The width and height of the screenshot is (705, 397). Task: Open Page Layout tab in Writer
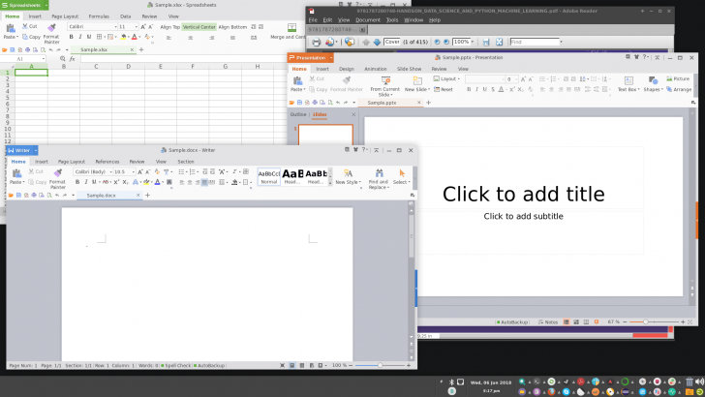(x=71, y=162)
